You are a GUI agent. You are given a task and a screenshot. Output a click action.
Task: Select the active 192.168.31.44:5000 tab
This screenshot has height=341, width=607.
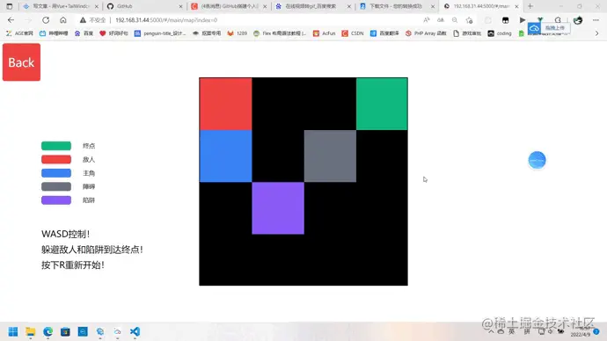point(481,6)
